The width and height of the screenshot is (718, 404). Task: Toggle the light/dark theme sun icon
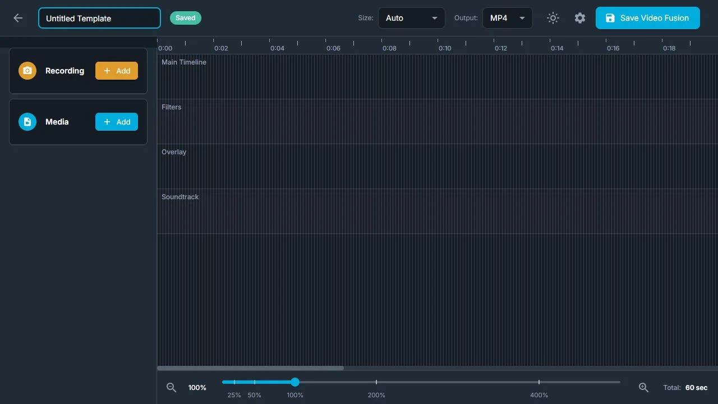coord(553,18)
